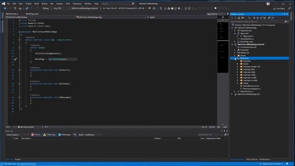Click the notifications bell icon in status bar

click(287, 164)
